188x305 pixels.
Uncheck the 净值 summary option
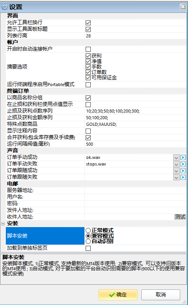tap(88, 62)
